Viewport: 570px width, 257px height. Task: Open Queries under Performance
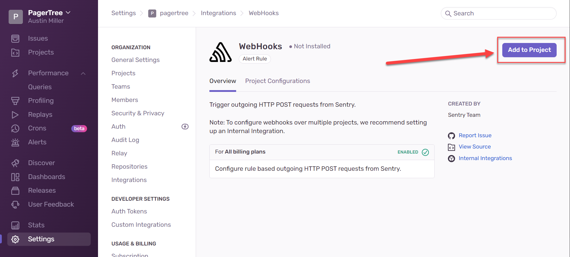point(40,87)
